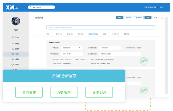Click the 发起审批 button

128,18
